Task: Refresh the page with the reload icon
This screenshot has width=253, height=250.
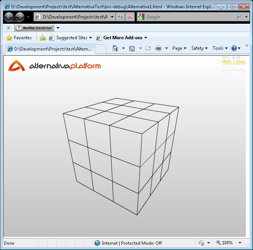Action: tap(120, 17)
